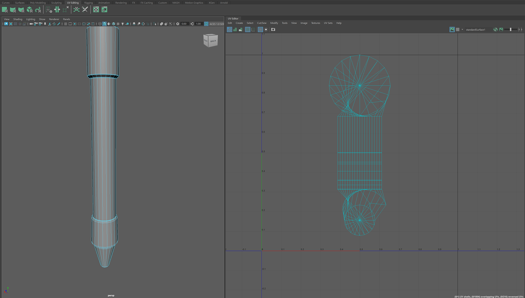Click the Lock Camera icon

(36, 24)
